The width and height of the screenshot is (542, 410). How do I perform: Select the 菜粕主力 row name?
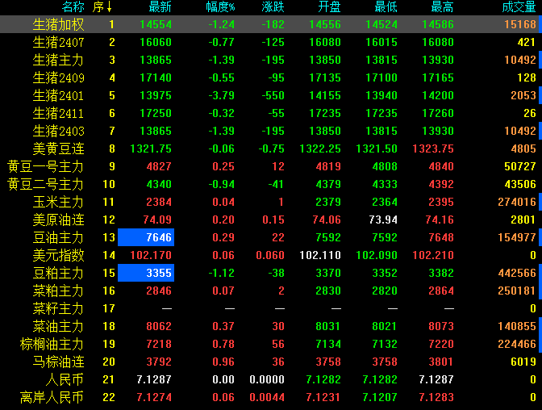(58, 291)
